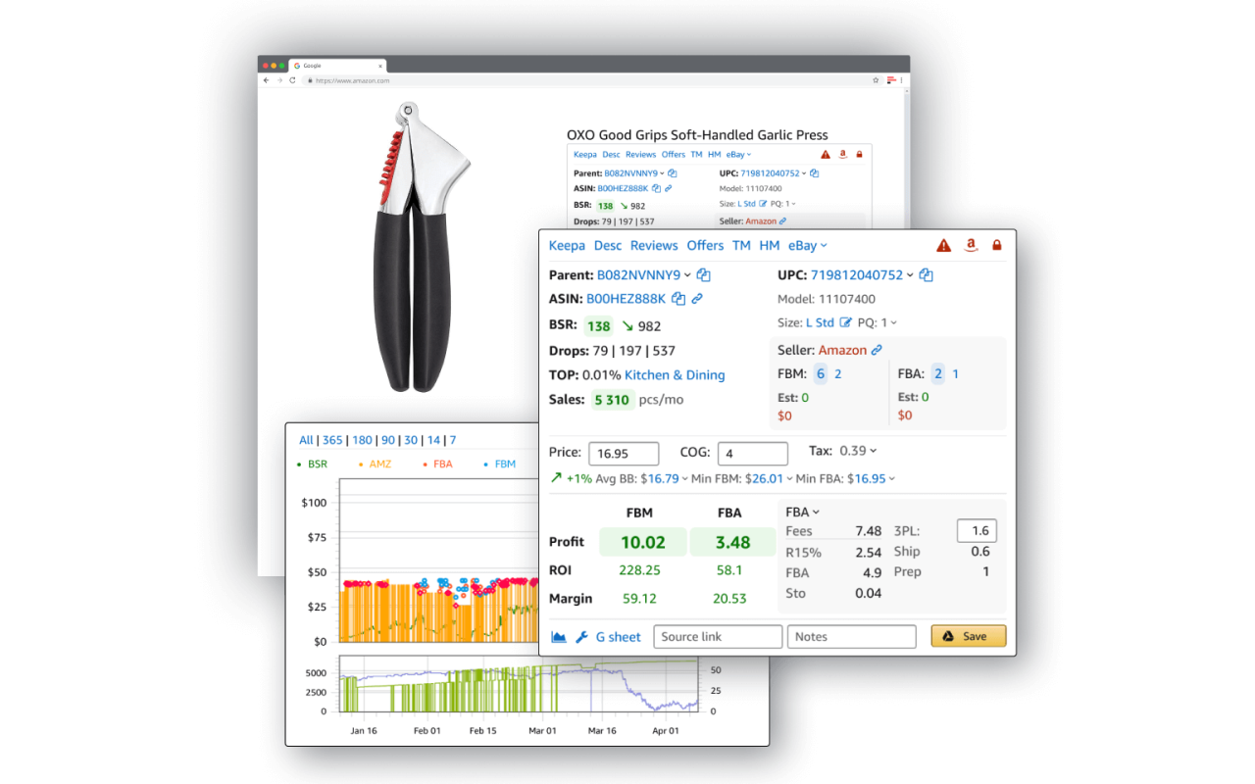The height and width of the screenshot is (784, 1255).
Task: Click link icon next to Seller Amazon
Action: click(877, 350)
